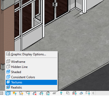Collapse view control bar left chevron
The height and width of the screenshot is (96, 109).
coord(93,93)
